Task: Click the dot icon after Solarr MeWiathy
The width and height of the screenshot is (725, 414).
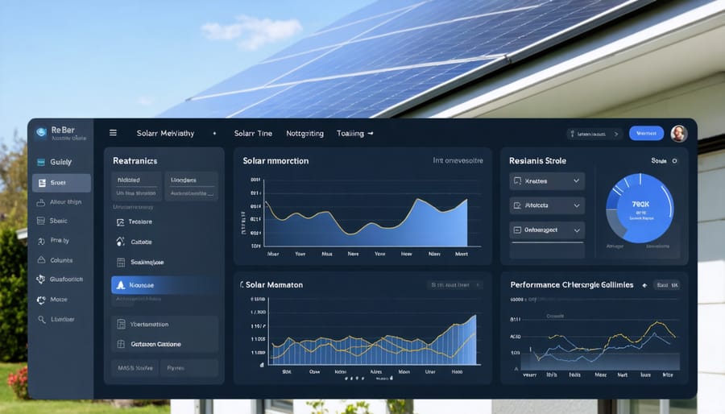Action: click(214, 134)
